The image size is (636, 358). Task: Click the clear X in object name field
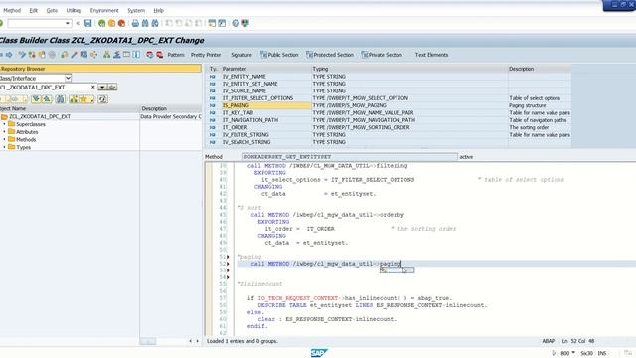click(x=92, y=88)
